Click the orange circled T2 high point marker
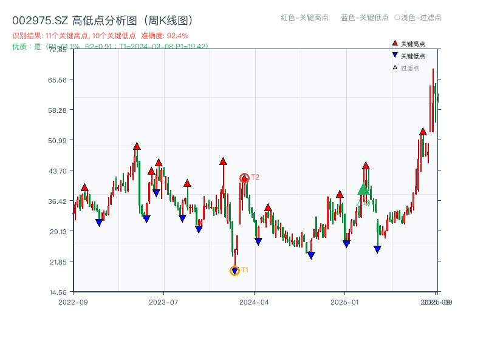Viewport: 486px width, 364px height. 245,177
